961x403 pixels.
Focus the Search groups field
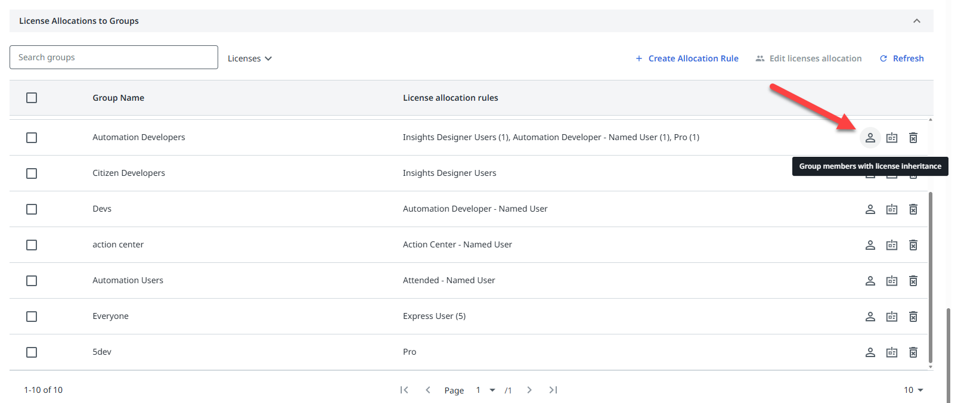coord(113,57)
